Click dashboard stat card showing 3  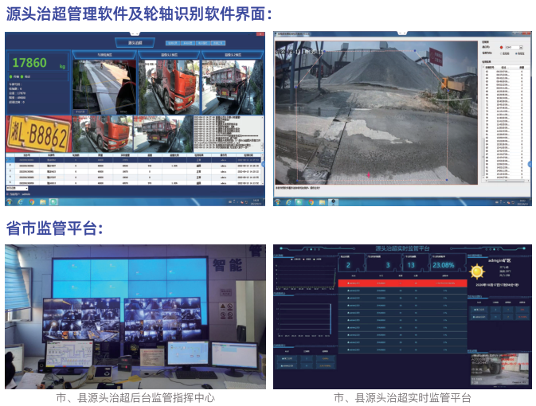pyautogui.click(x=382, y=264)
